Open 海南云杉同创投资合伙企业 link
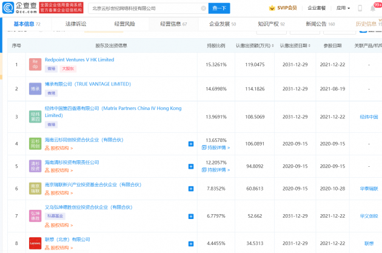 [x=84, y=140]
